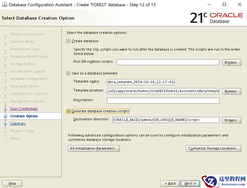This screenshot has width=247, height=188.
Task: Toggle Save as a database template checkbox
Action: coord(68,73)
